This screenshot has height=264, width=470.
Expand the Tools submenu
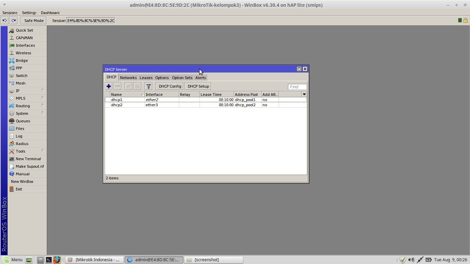click(x=27, y=151)
